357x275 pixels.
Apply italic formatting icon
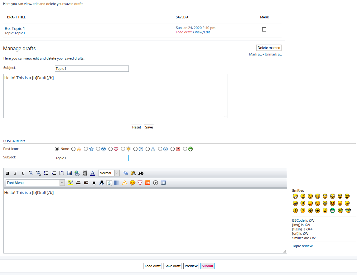coord(15,173)
